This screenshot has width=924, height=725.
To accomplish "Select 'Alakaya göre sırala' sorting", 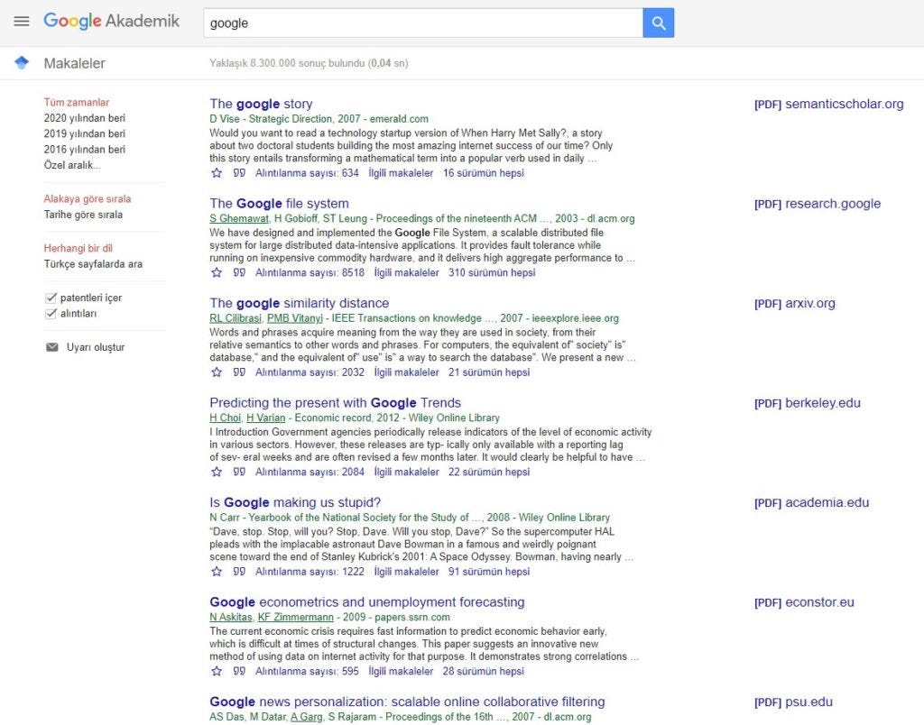I will coord(88,198).
